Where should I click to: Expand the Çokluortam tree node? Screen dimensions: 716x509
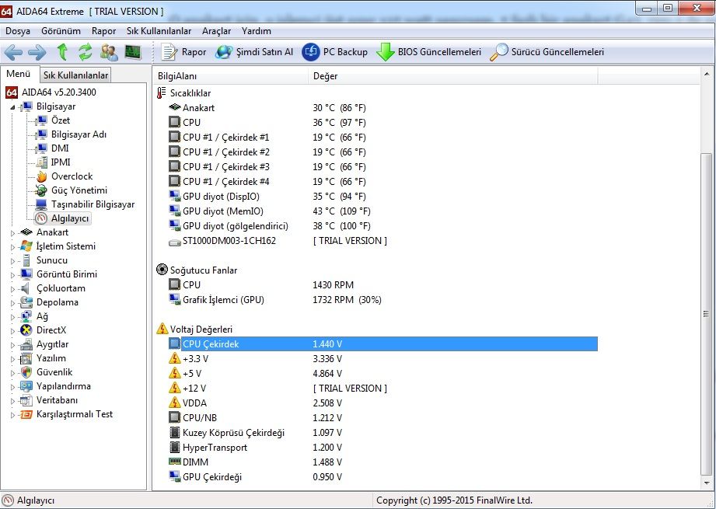tap(12, 289)
